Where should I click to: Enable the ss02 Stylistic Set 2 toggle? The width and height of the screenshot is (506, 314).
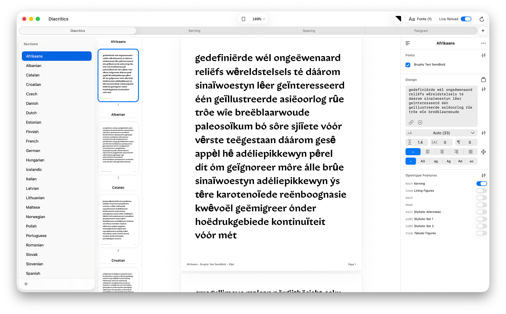pyautogui.click(x=482, y=226)
